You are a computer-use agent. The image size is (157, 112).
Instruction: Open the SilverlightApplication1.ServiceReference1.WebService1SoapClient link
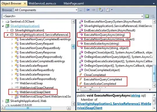click(114, 106)
